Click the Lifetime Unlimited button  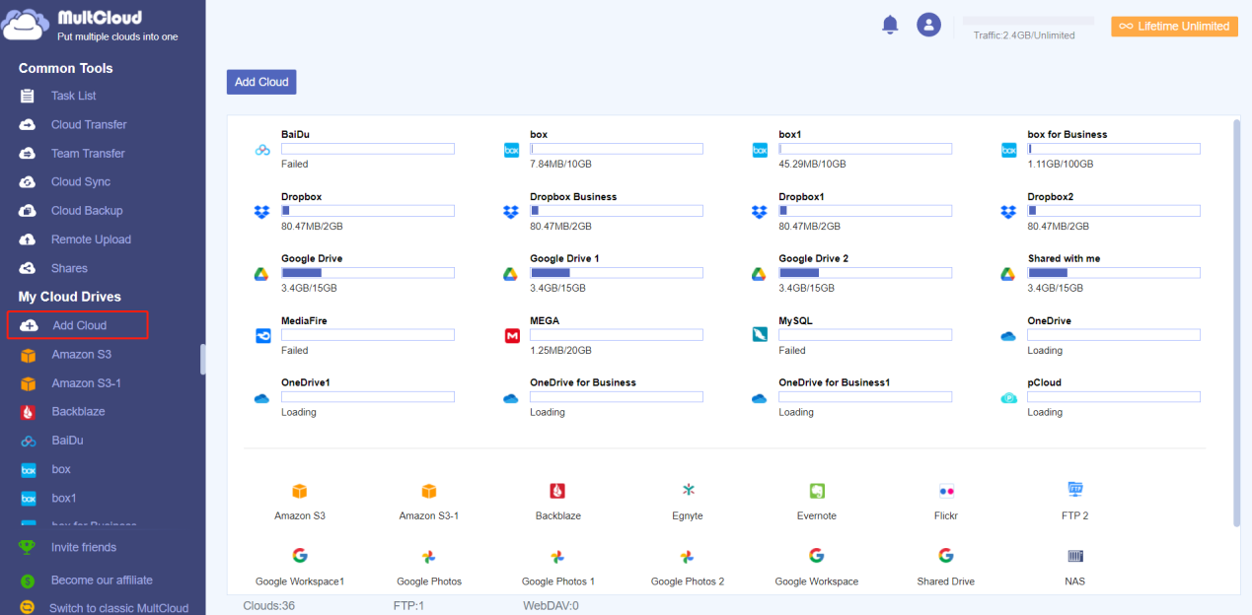pyautogui.click(x=1174, y=27)
